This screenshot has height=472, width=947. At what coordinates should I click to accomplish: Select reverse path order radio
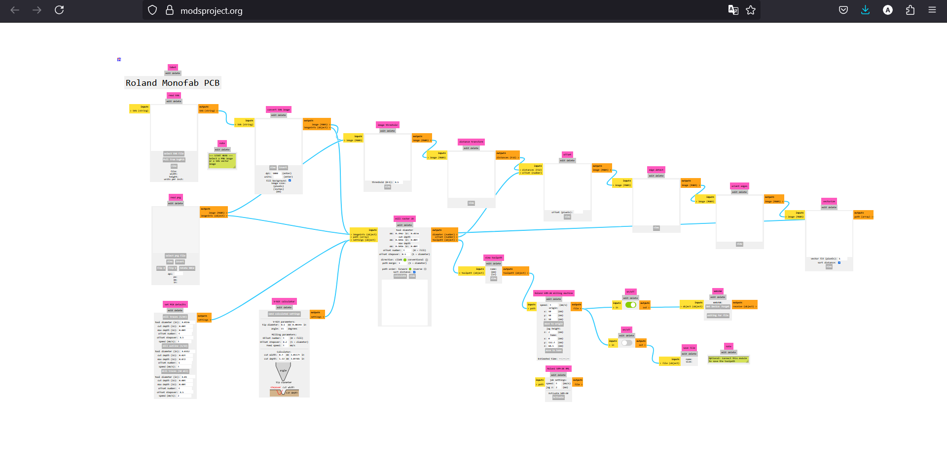tap(425, 269)
